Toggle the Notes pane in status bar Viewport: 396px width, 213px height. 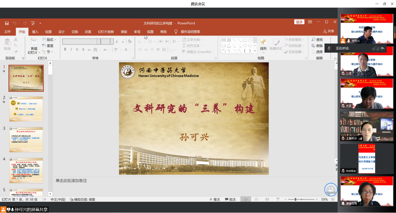click(215, 199)
